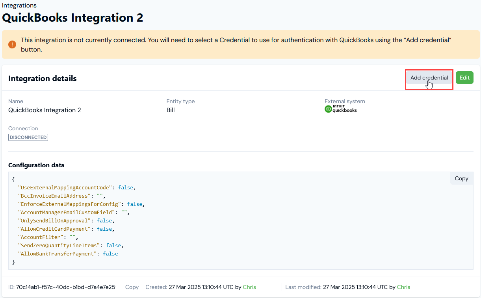
Task: Open Chris link next to Last modified
Action: tap(403, 287)
